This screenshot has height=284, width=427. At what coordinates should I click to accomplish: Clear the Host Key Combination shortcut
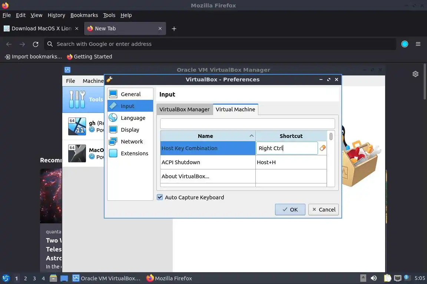323,148
